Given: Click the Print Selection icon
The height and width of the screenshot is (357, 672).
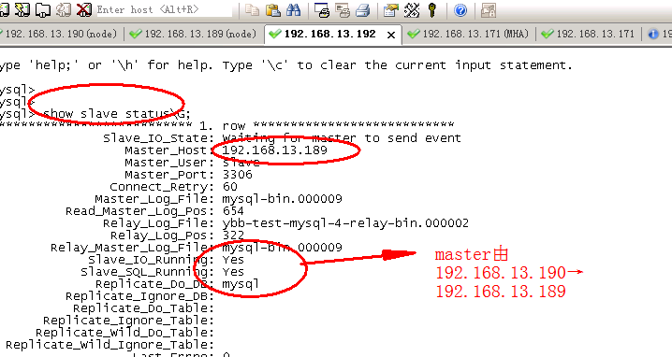Looking at the screenshot, I should [342, 9].
